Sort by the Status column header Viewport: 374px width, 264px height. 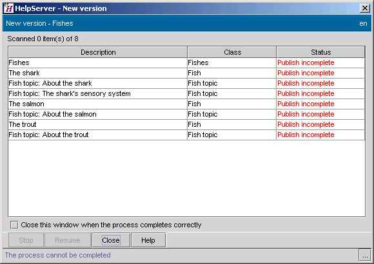(321, 52)
